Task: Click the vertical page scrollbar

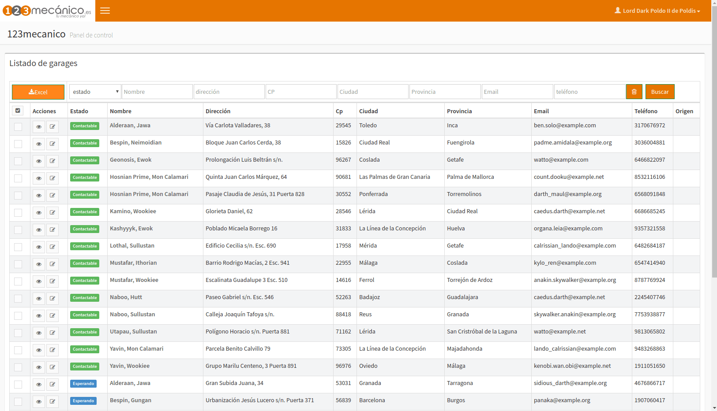Action: pos(714,141)
